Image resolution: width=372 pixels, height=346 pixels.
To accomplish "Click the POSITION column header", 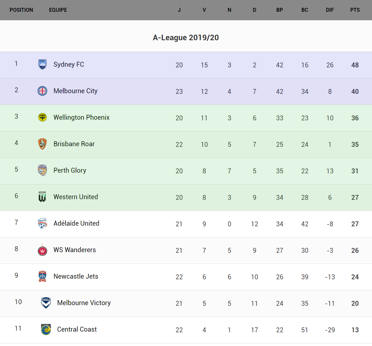I will pyautogui.click(x=21, y=10).
